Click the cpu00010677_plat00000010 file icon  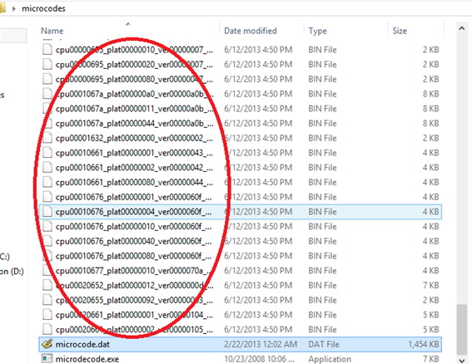[x=47, y=271]
